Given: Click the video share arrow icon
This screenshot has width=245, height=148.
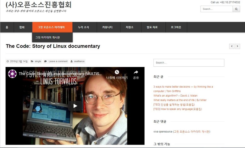Looking at the screenshot, I should click(136, 72).
